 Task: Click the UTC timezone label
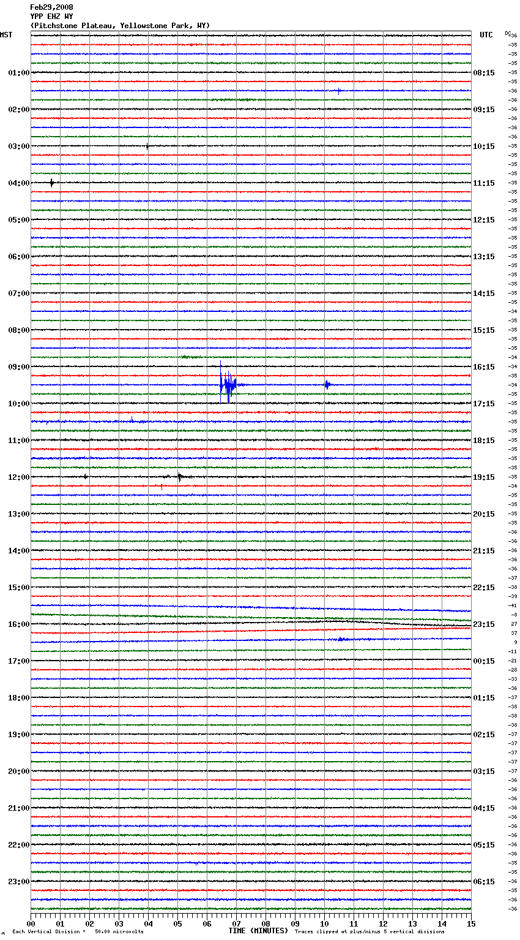[486, 35]
